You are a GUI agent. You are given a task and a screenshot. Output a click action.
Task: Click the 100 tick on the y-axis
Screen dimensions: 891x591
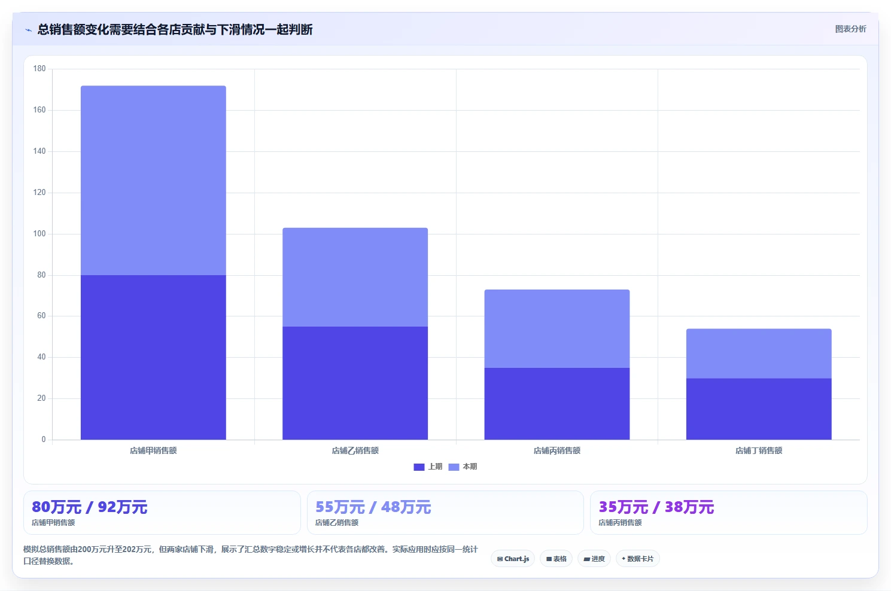(39, 234)
